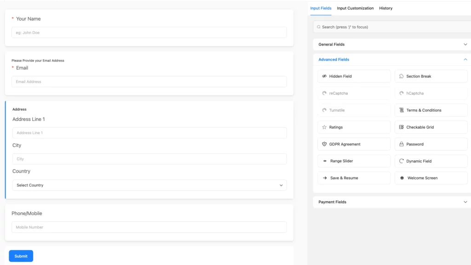This screenshot has width=471, height=265.
Task: Click the search magnifier icon
Action: [319, 27]
